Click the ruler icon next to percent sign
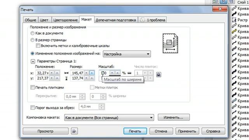This screenshot has width=249, height=140. pos(130,73)
